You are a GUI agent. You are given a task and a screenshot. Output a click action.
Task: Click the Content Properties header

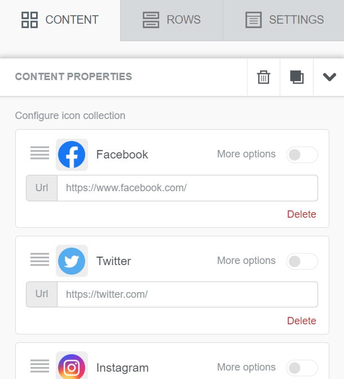(x=73, y=77)
